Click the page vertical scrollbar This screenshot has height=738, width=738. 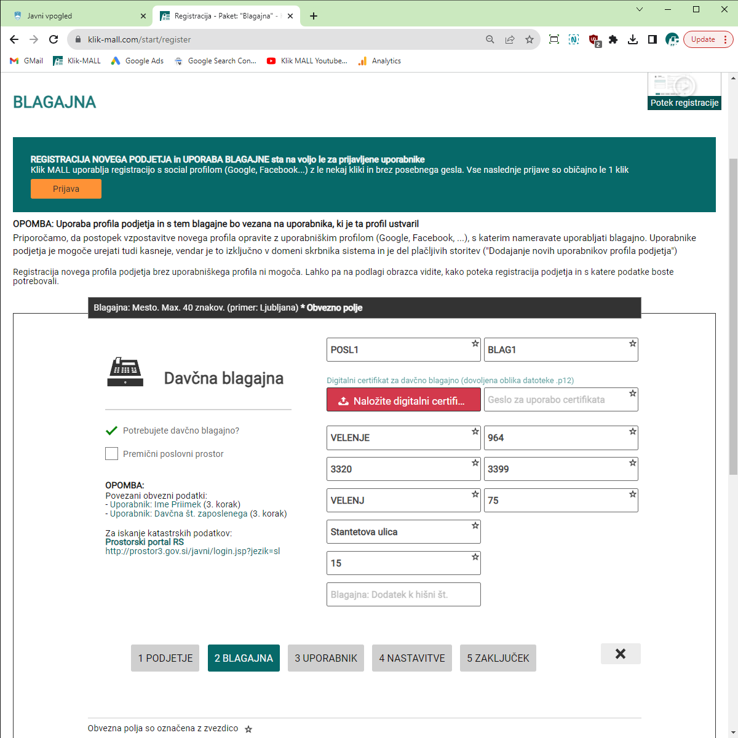point(732,307)
